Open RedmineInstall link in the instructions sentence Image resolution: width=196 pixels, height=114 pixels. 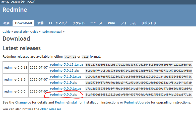click(x=66, y=103)
